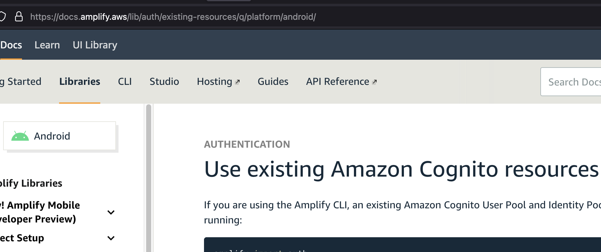Click the external link arrow beside Hosting
The image size is (601, 252).
coord(238,82)
